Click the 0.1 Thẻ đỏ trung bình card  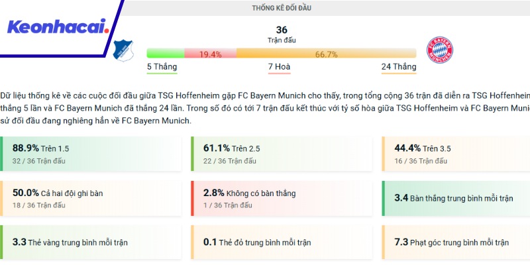point(282,242)
